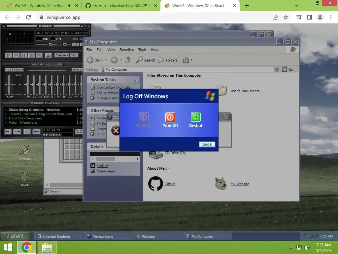Click Chrome icon in Windows taskbar
The height and width of the screenshot is (254, 338).
[26, 247]
